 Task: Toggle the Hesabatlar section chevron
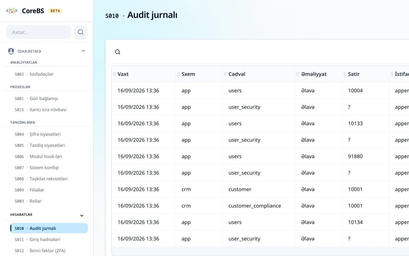(x=82, y=216)
